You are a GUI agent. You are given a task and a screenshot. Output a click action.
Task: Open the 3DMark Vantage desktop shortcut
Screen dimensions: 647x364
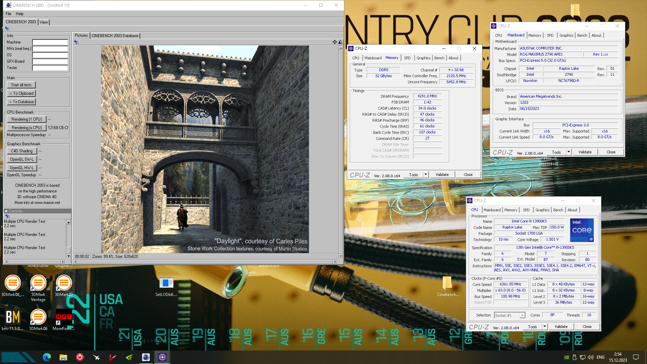[38, 288]
